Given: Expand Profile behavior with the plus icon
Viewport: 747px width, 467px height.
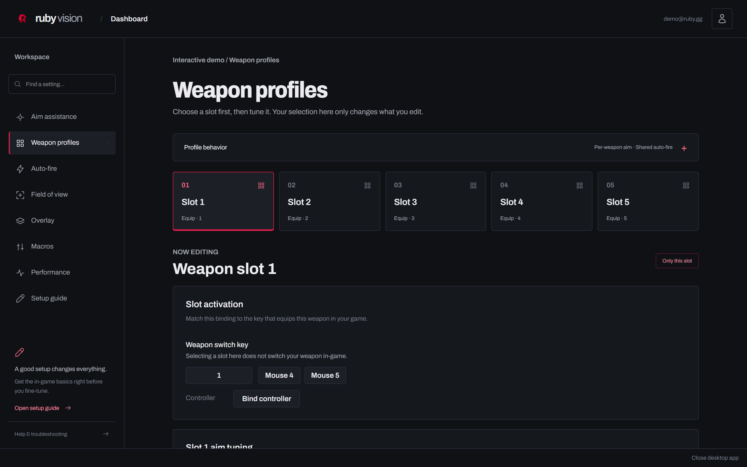Looking at the screenshot, I should pos(684,148).
